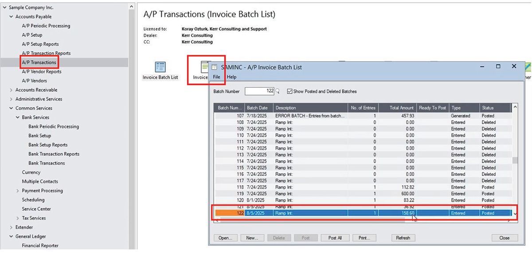Select Scheduling in tree
Screen dimensions: 532x253
33,200
